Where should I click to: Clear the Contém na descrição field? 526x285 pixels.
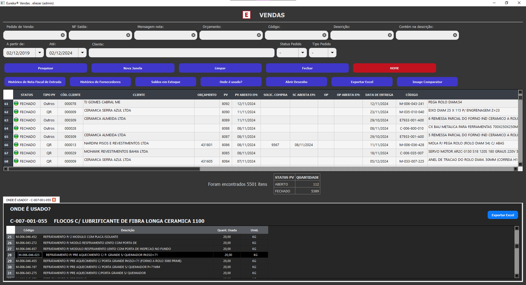(x=455, y=35)
